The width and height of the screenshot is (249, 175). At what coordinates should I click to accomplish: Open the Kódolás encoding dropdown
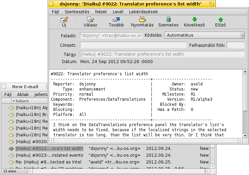[205, 35]
